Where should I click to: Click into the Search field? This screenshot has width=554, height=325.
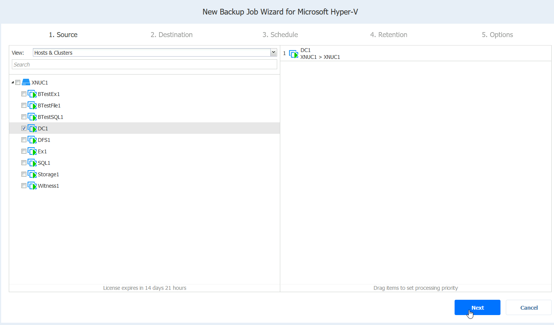click(145, 64)
